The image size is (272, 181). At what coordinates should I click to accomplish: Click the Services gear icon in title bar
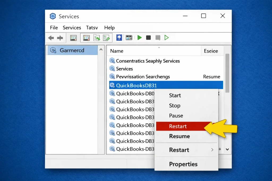tap(53, 16)
